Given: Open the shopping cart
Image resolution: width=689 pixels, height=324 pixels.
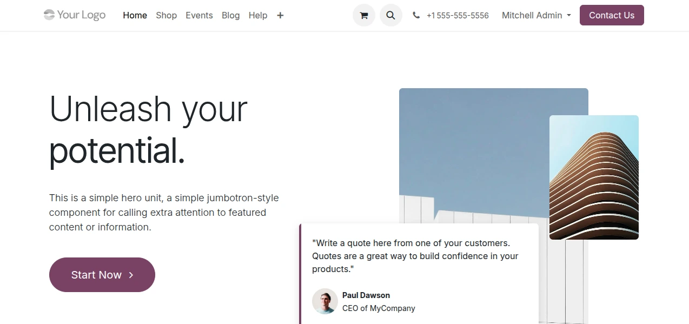Looking at the screenshot, I should coord(363,16).
